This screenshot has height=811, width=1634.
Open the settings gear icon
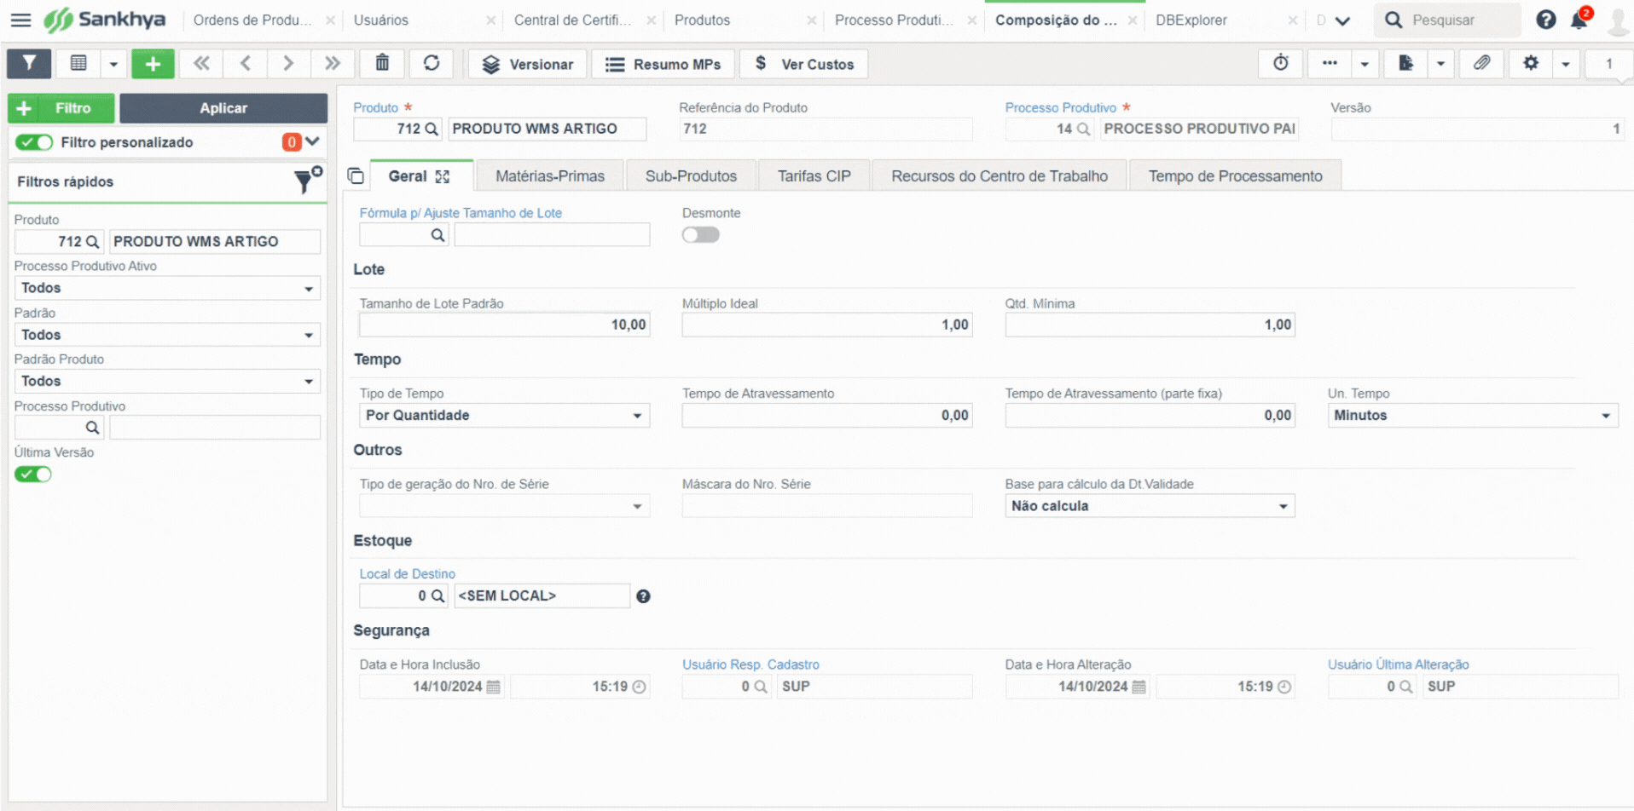point(1531,63)
